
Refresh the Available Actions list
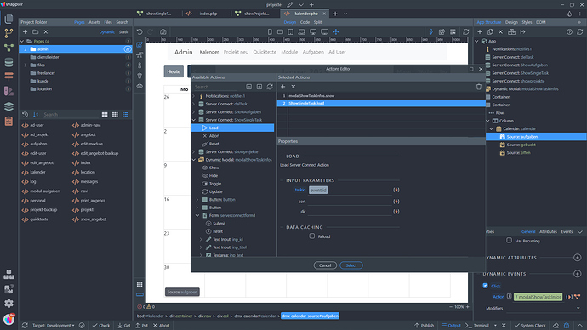(x=270, y=87)
